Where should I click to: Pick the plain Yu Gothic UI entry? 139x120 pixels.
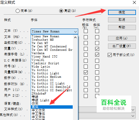click(x=52, y=80)
